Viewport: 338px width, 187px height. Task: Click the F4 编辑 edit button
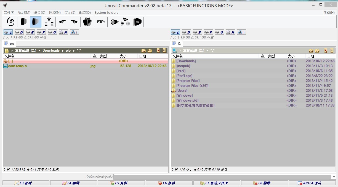(74, 183)
